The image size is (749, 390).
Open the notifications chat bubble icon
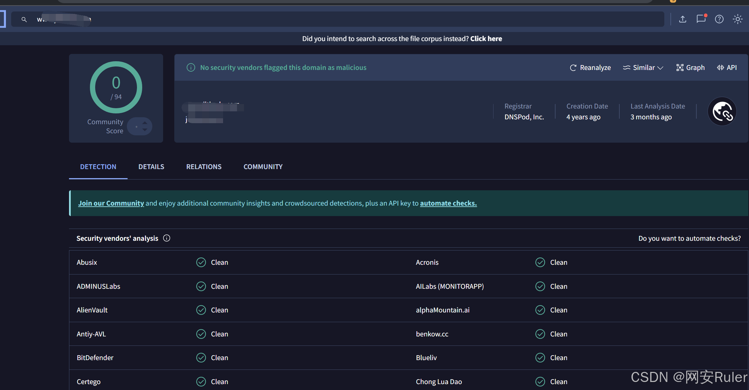click(701, 19)
